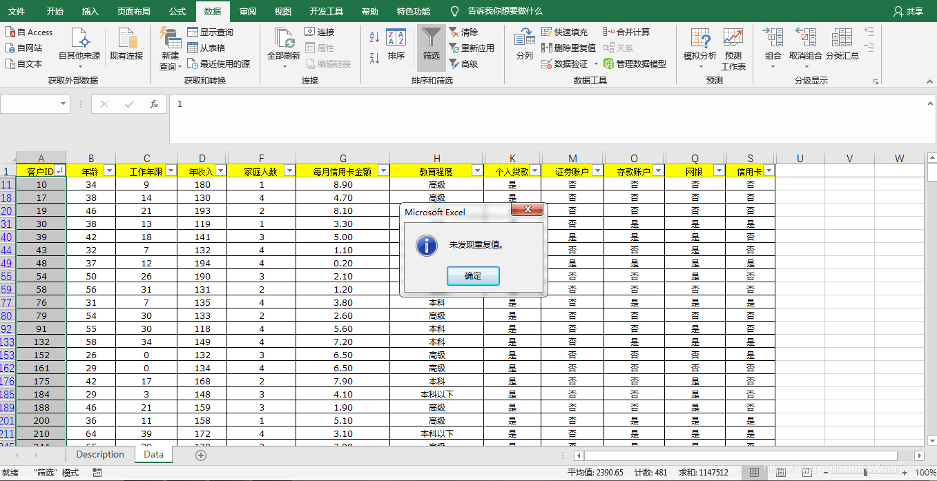
Task: Select column H header
Action: click(x=437, y=158)
